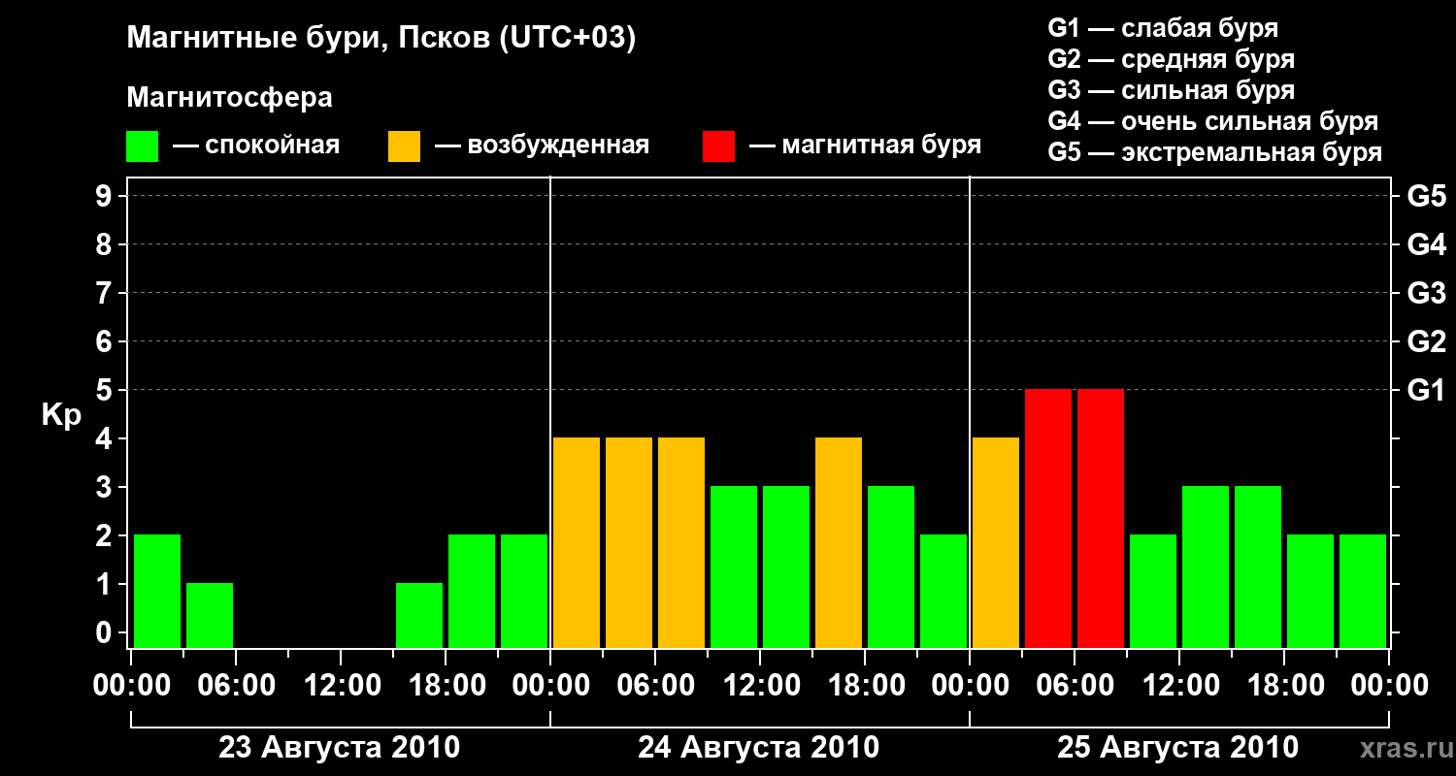The image size is (1456, 776).
Task: Click the '25 Августа 2010' date label
Action: pyautogui.click(x=1178, y=748)
